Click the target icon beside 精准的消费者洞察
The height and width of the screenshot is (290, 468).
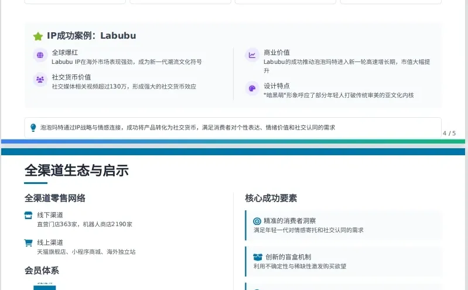tap(257, 221)
